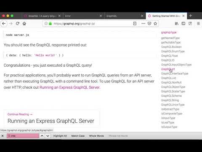Switch to GraphQL A query language tab
202x152 pixels.
click(42, 16)
